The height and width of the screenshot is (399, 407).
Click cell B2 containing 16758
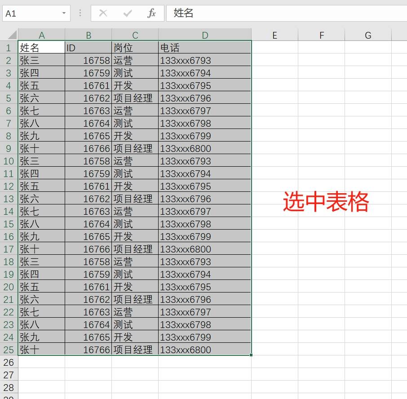click(88, 60)
